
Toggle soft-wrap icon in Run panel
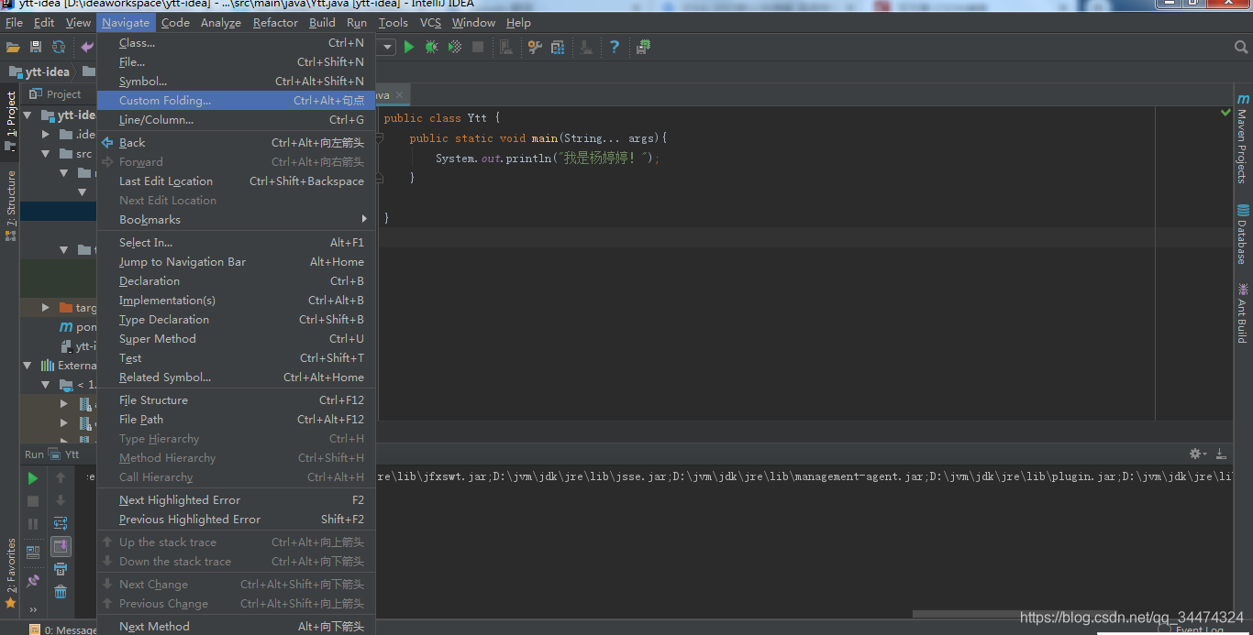[61, 523]
